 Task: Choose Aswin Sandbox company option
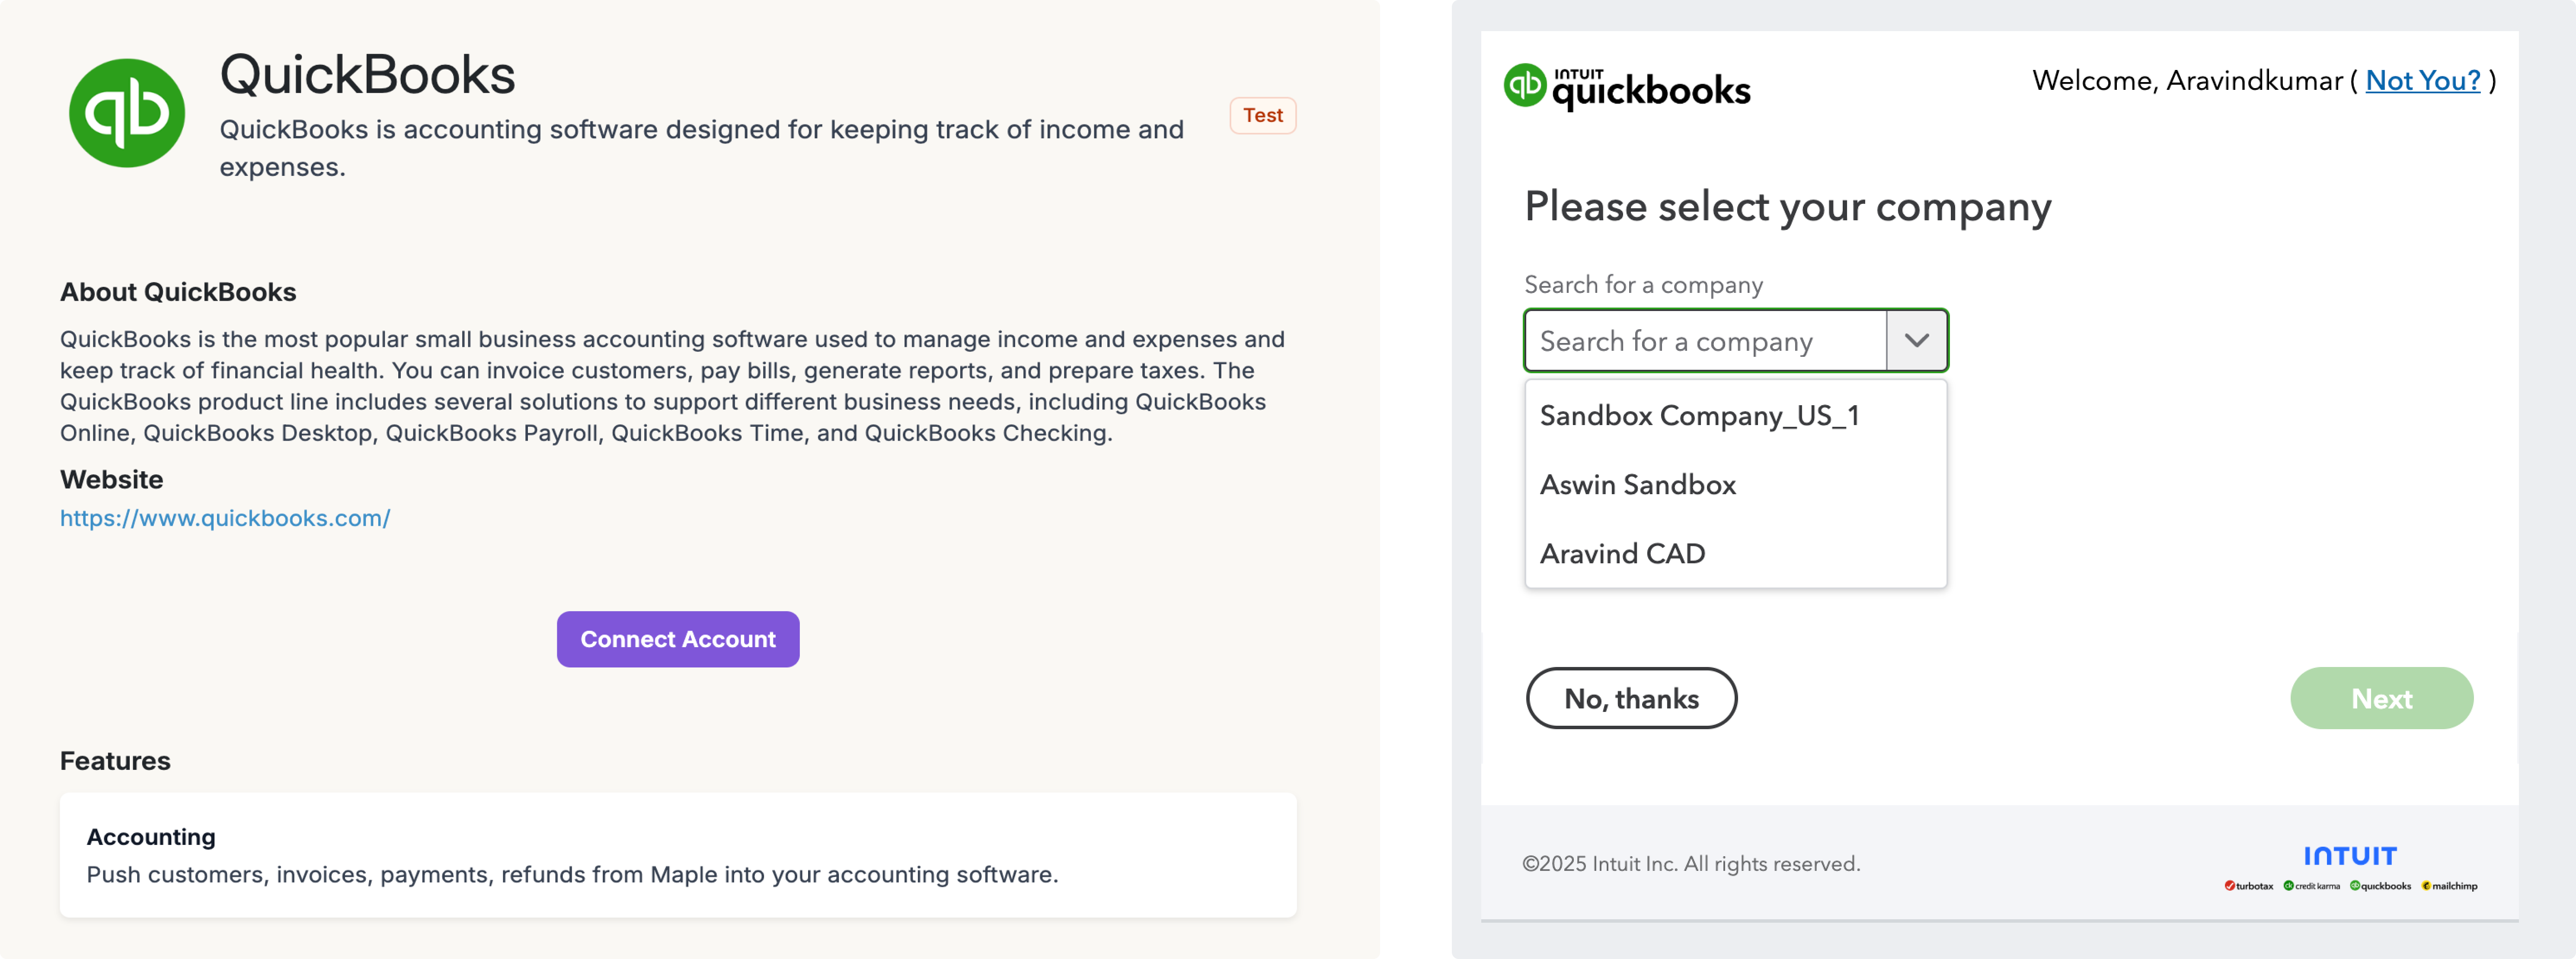[x=1638, y=485]
